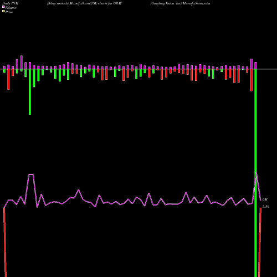Screen dimensions: 277x277
Task: Click the 'Daily PVM' chart title
Action: point(11,3)
